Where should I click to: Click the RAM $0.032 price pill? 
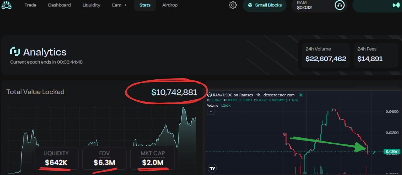point(319,5)
